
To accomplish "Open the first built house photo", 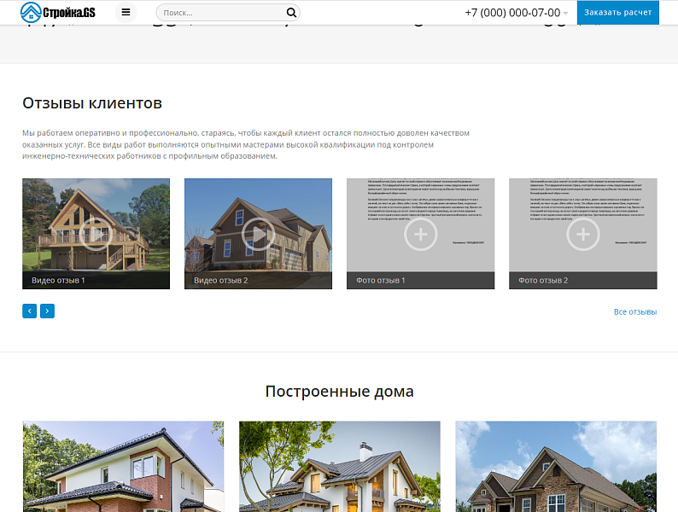I will click(x=123, y=466).
